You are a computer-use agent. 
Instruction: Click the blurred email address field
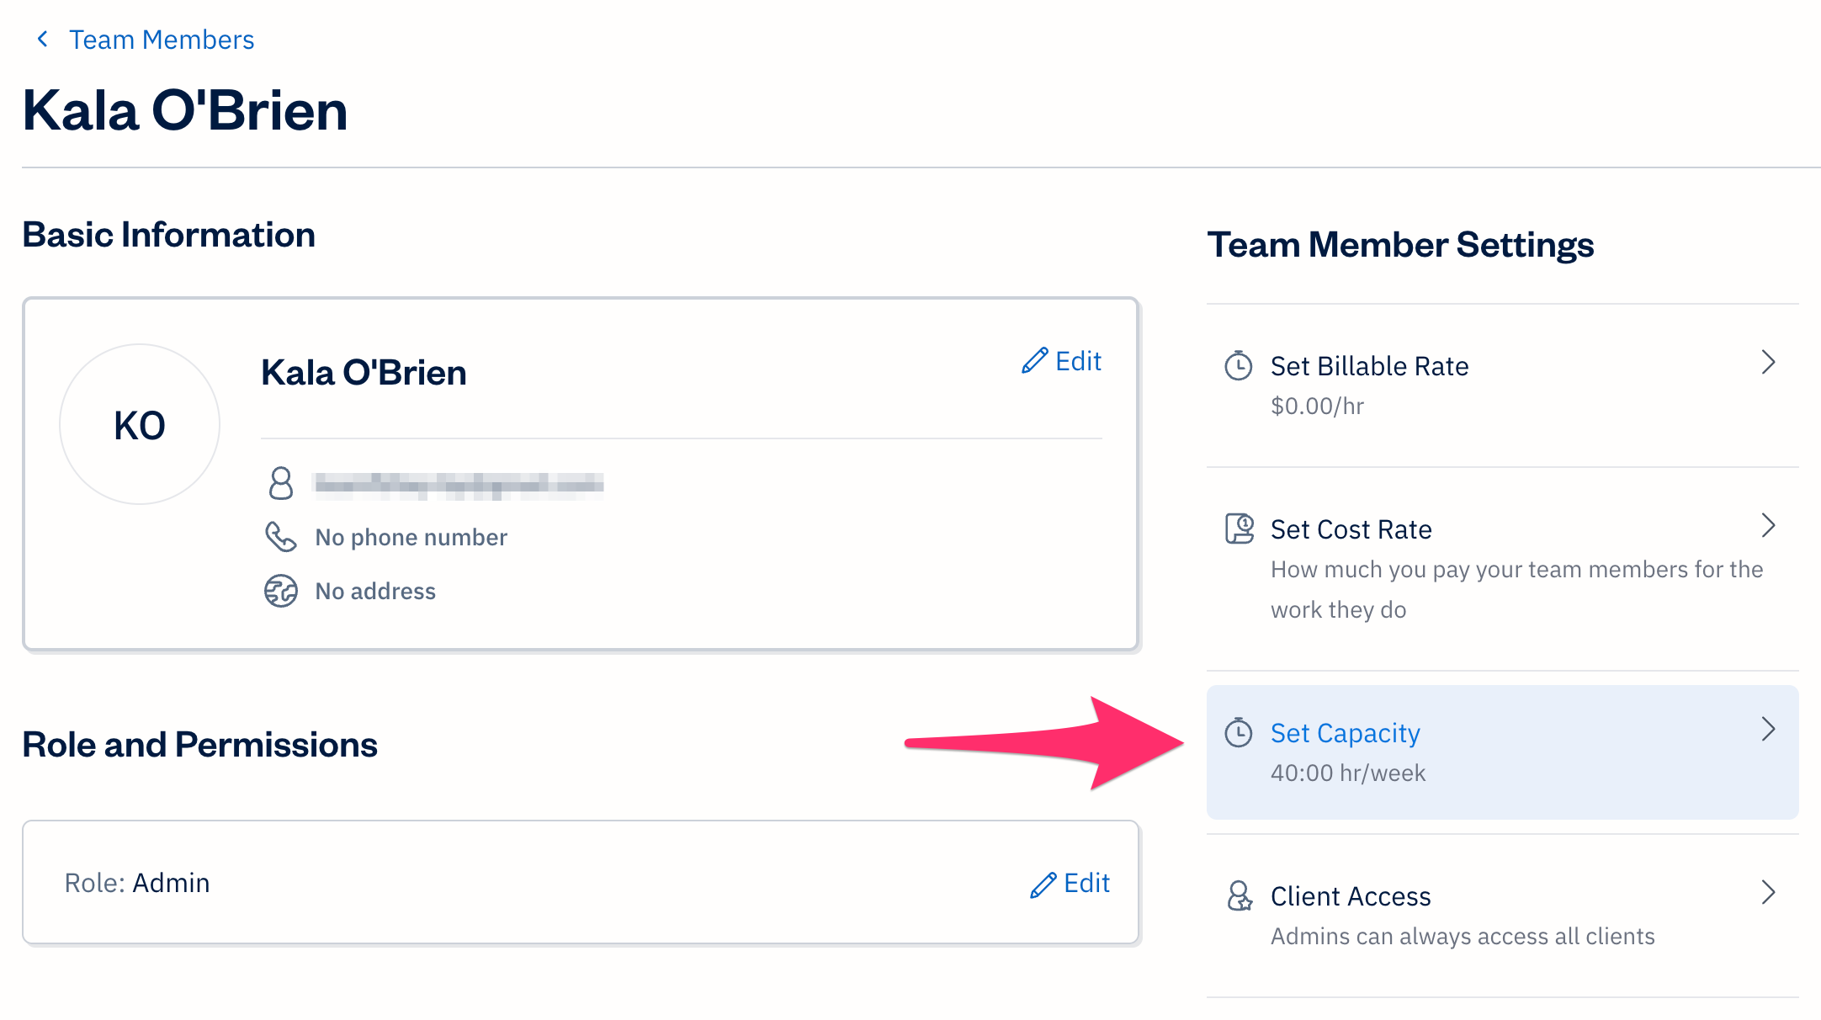[459, 484]
